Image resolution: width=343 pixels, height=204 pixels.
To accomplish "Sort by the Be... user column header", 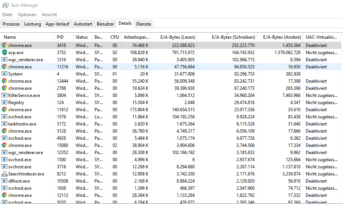I will pos(99,37).
